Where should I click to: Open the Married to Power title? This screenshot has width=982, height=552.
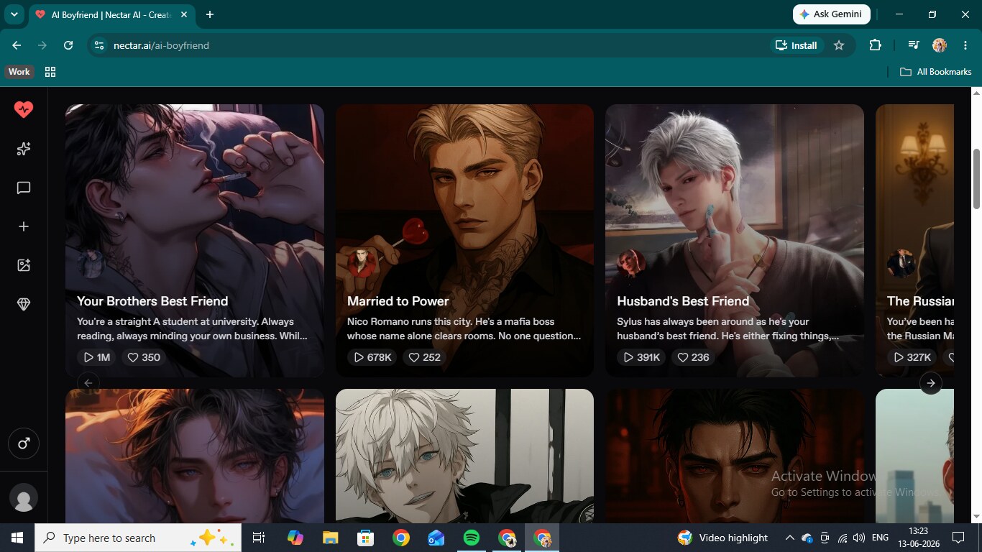pyautogui.click(x=398, y=301)
